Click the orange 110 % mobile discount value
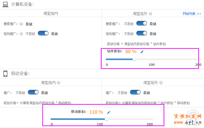The height and width of the screenshot is (128, 204). [96, 112]
